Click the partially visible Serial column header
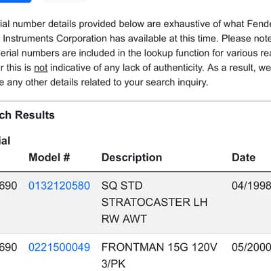 (5, 141)
